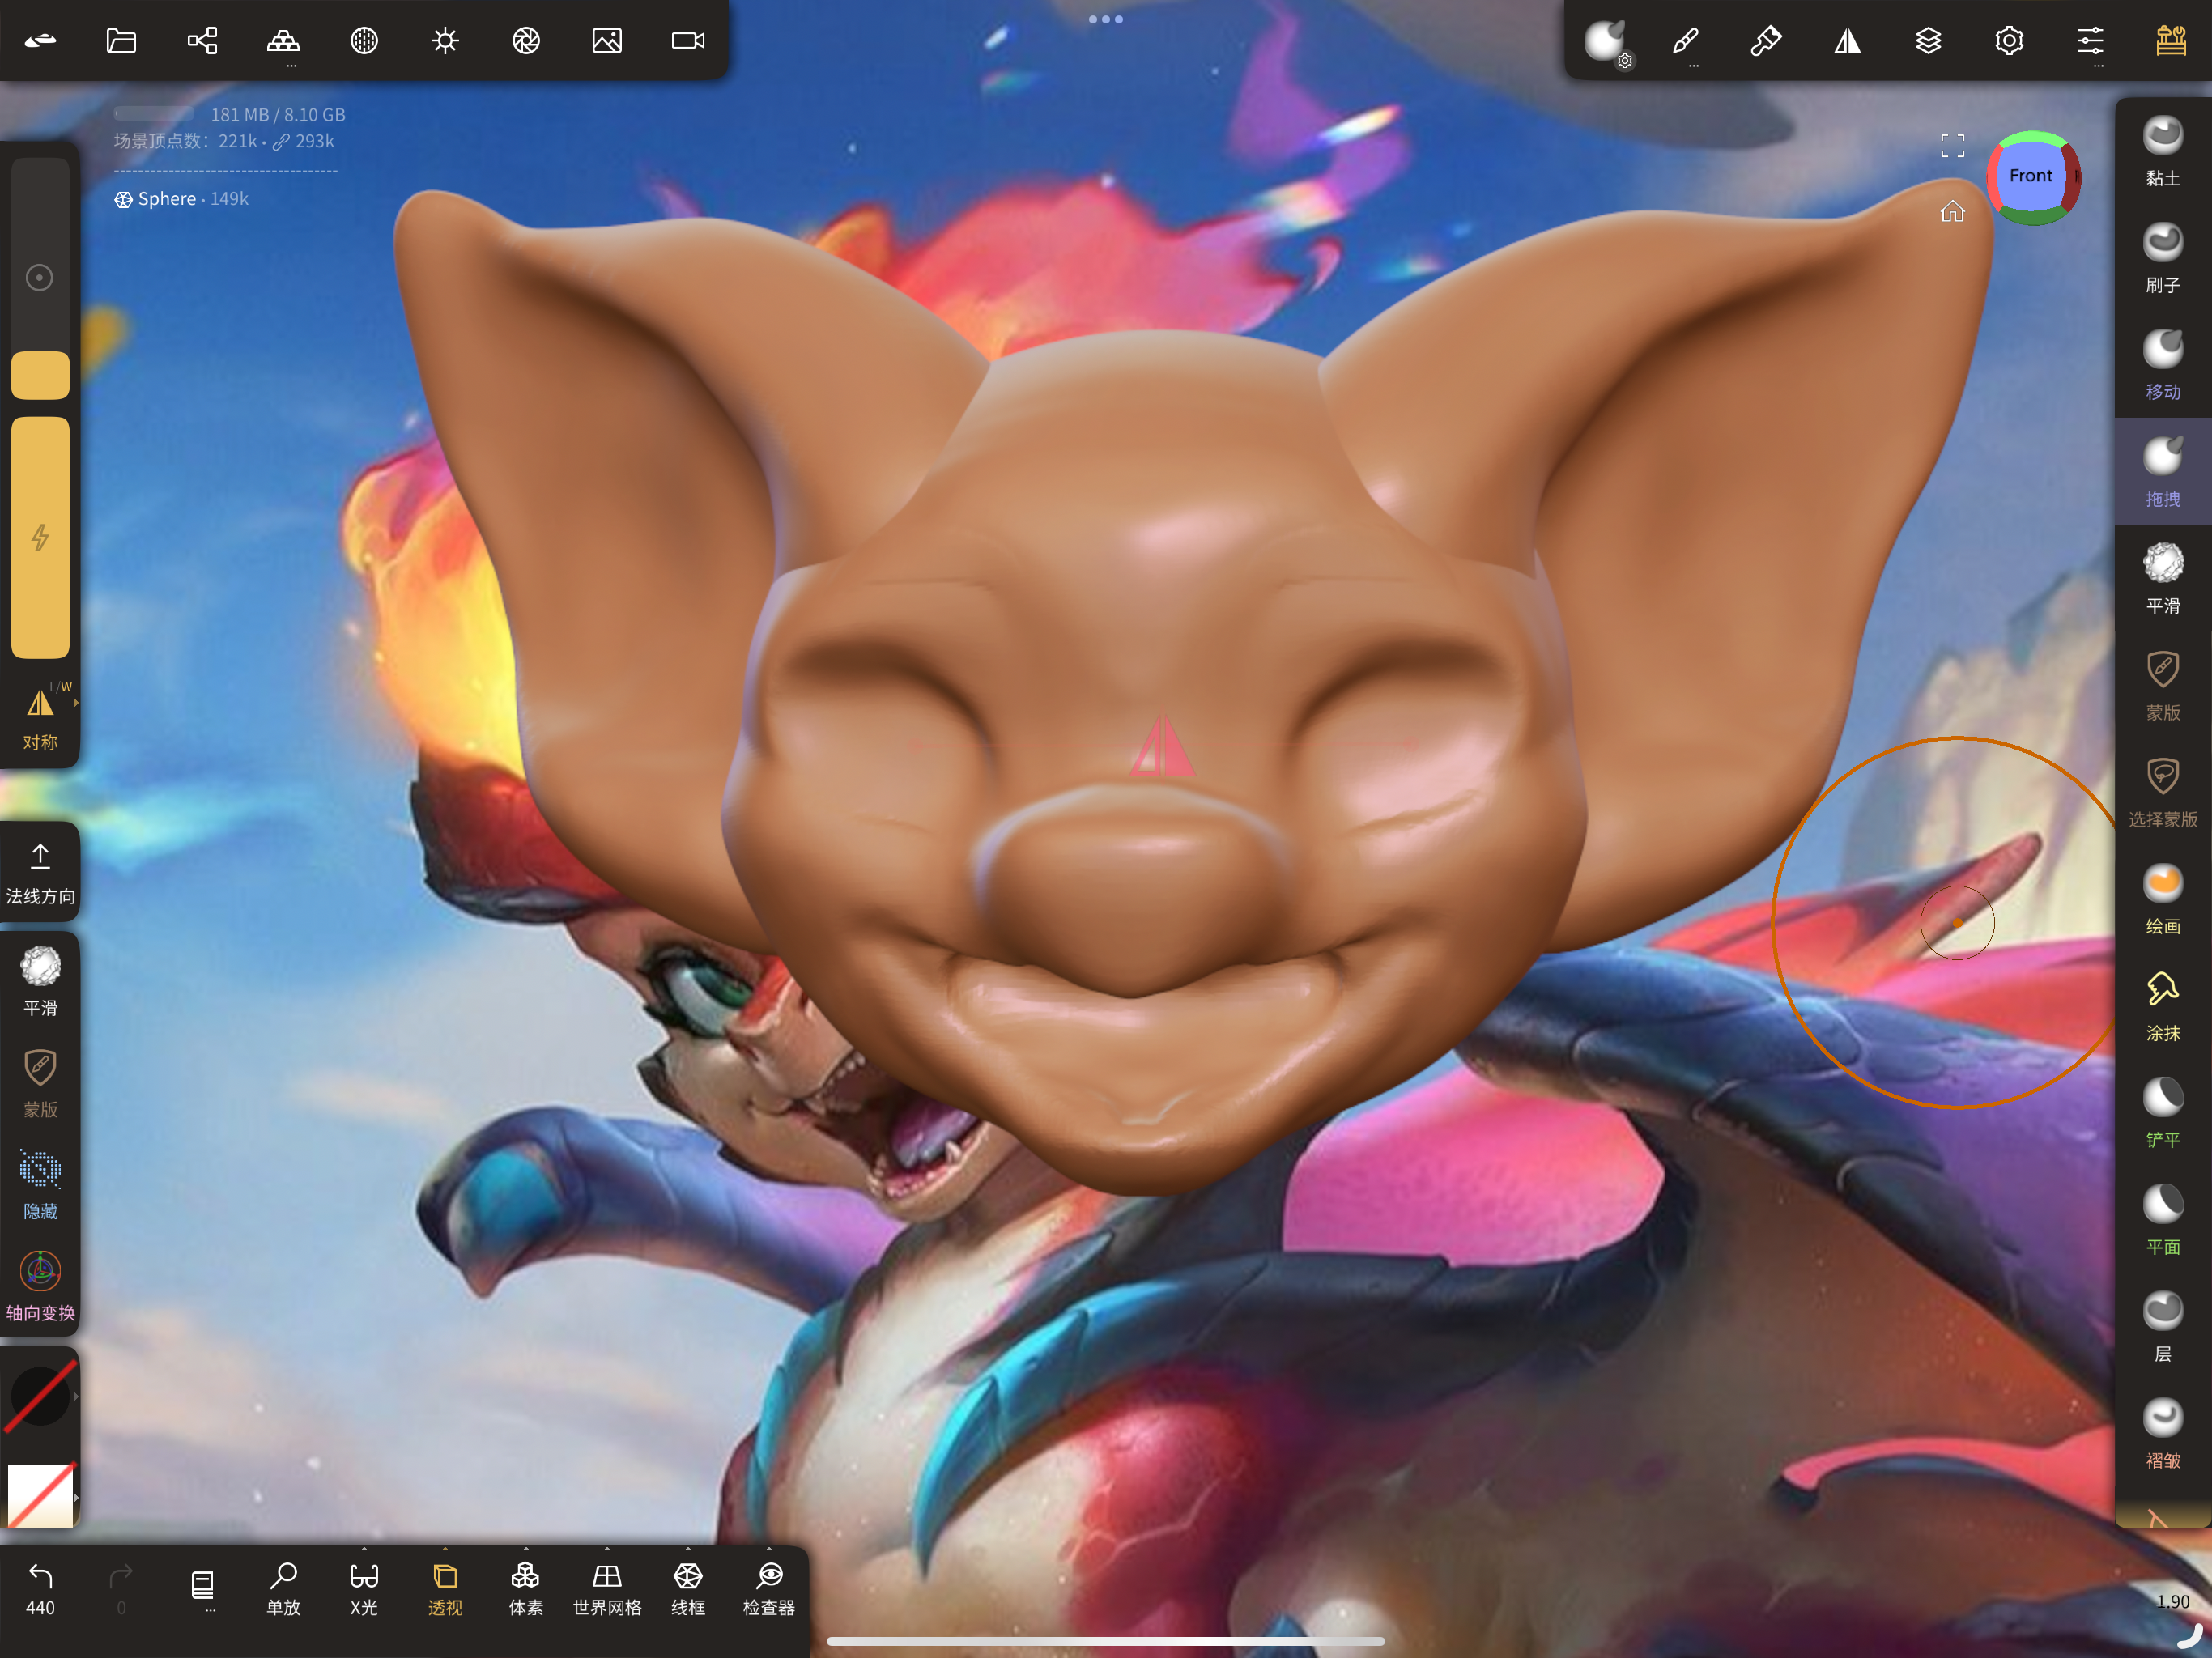2212x1658 pixels.
Task: Tap the 平滑 shortcut in left panel
Action: pyautogui.click(x=40, y=982)
